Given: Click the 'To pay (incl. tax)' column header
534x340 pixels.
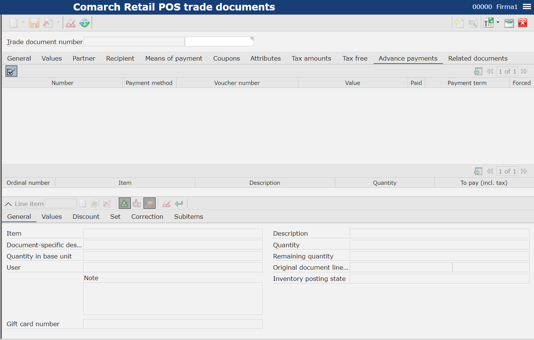Looking at the screenshot, I should 484,183.
